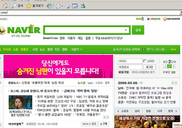Go to 쇼핑 in the green menu
The height and width of the screenshot is (128, 182).
pos(16,49)
